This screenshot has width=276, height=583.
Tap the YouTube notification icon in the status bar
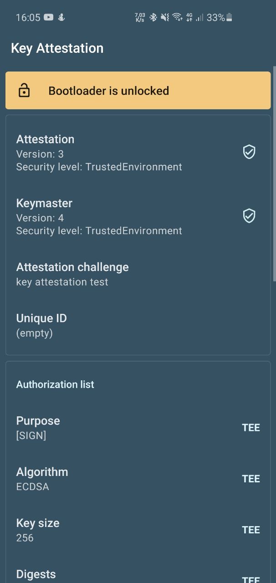(x=48, y=17)
